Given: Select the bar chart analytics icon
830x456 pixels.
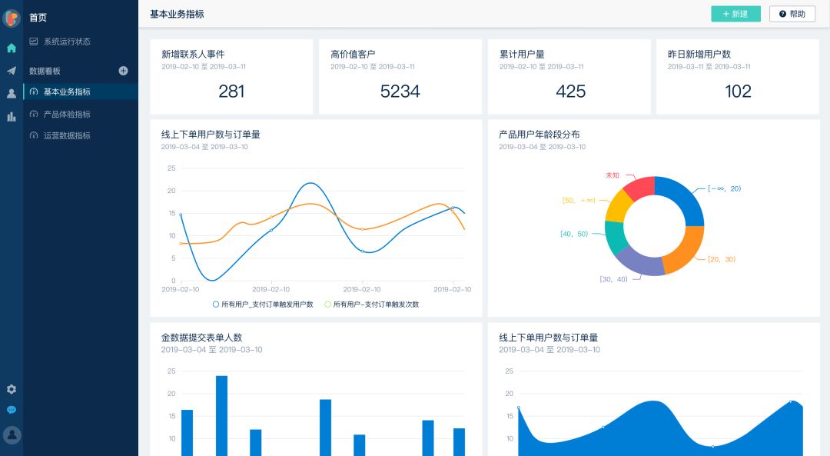Looking at the screenshot, I should [11, 115].
